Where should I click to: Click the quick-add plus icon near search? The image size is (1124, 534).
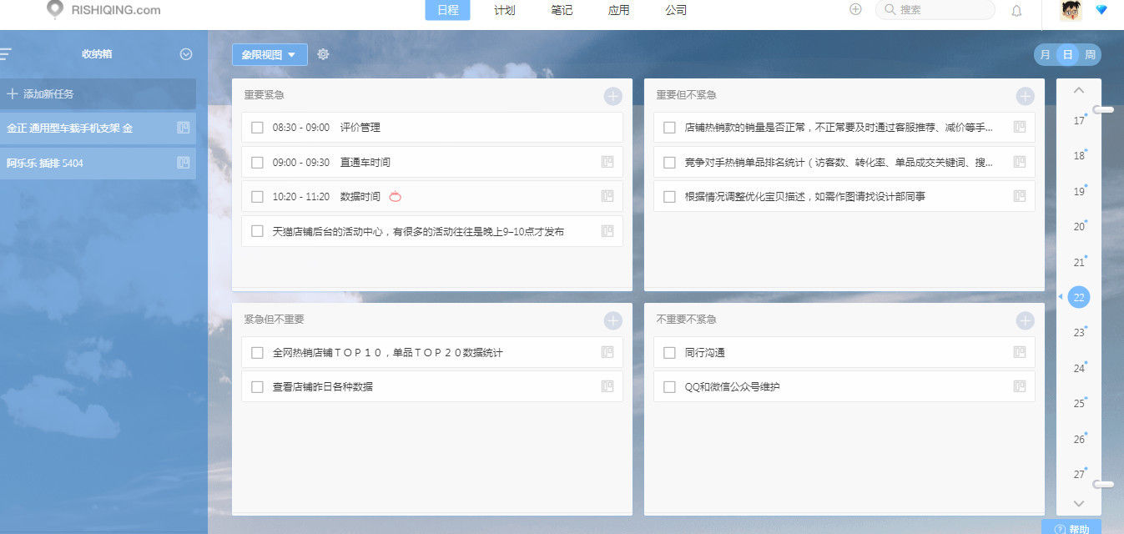pyautogui.click(x=854, y=8)
